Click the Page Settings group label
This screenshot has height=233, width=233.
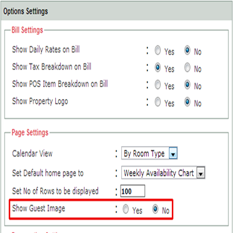[30, 133]
